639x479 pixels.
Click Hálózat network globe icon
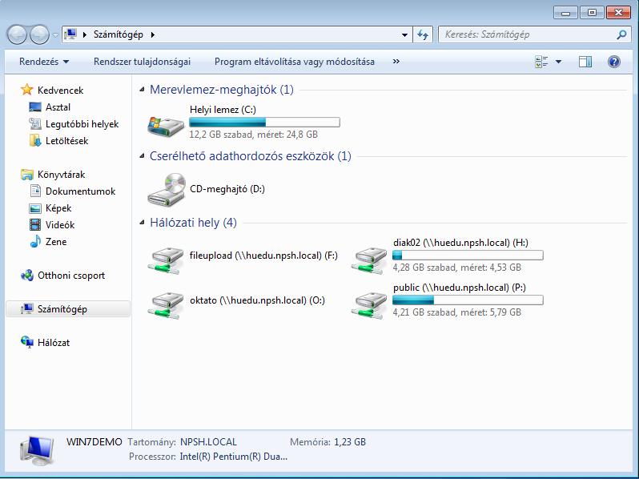click(x=27, y=342)
